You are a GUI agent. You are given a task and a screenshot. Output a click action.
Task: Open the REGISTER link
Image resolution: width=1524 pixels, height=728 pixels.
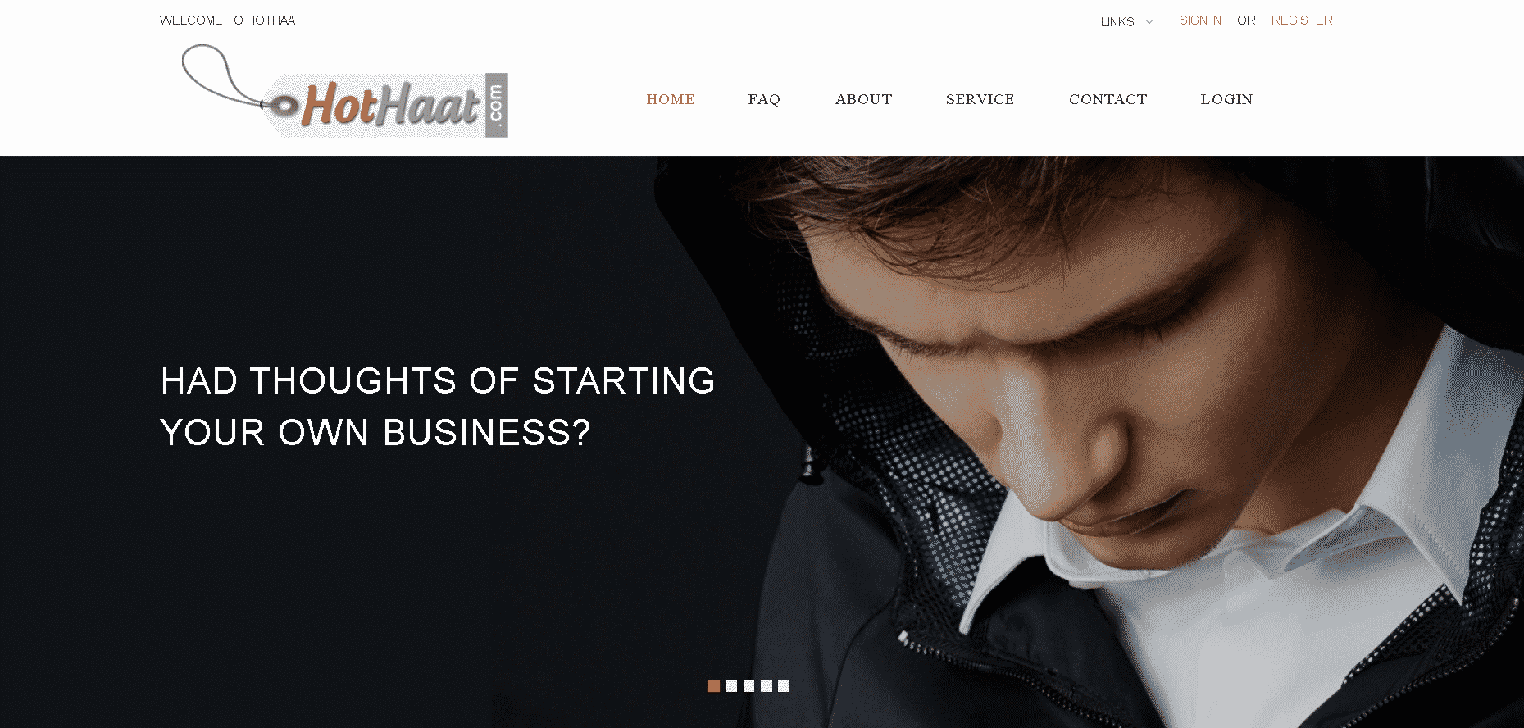point(1302,20)
